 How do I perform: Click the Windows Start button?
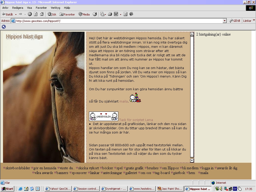[x=7, y=189]
